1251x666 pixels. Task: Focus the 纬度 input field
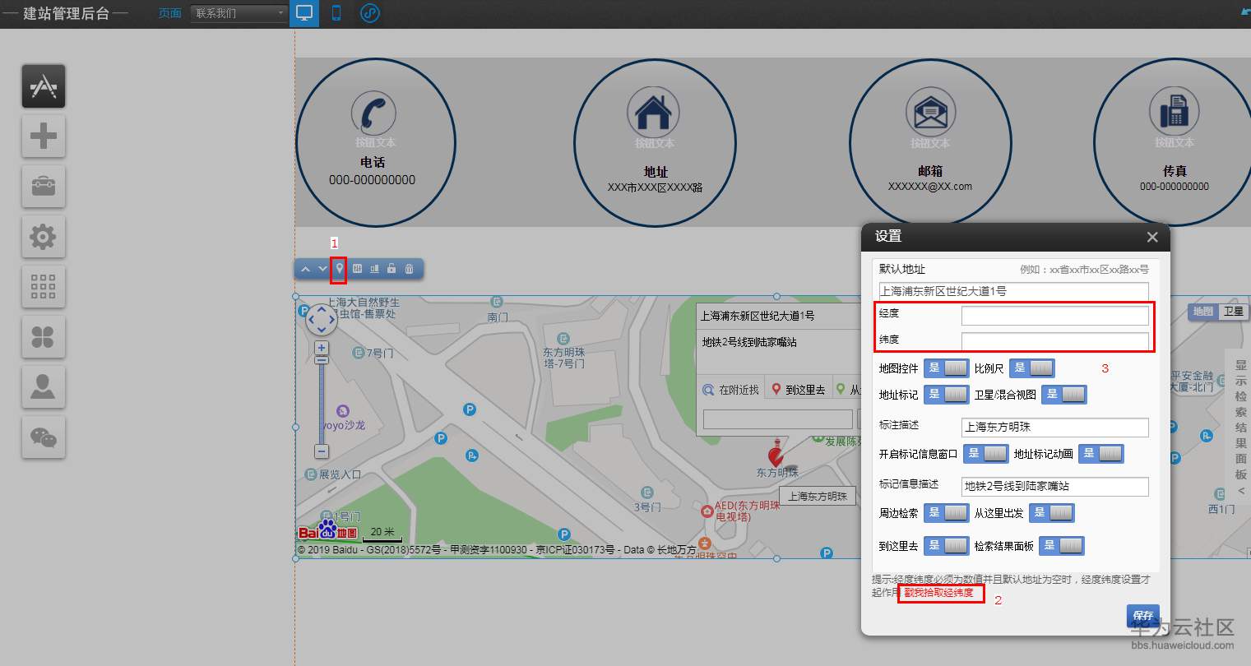(1054, 341)
